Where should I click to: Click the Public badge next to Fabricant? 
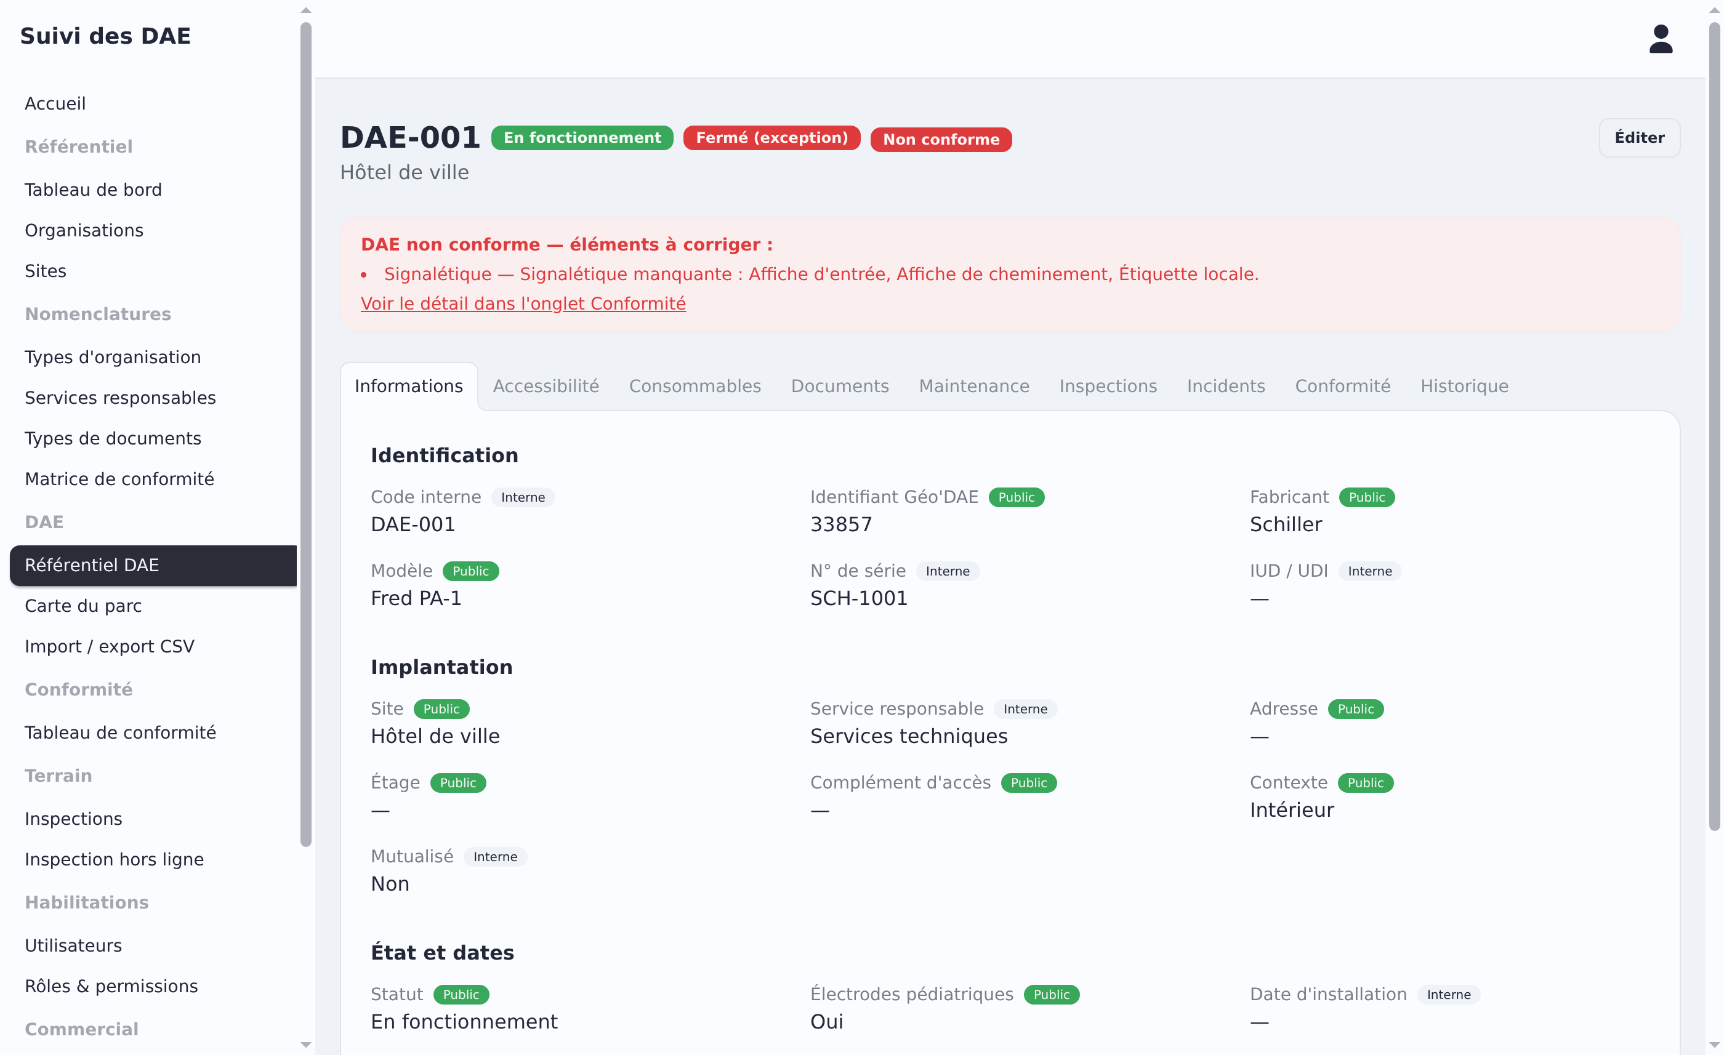click(1366, 497)
